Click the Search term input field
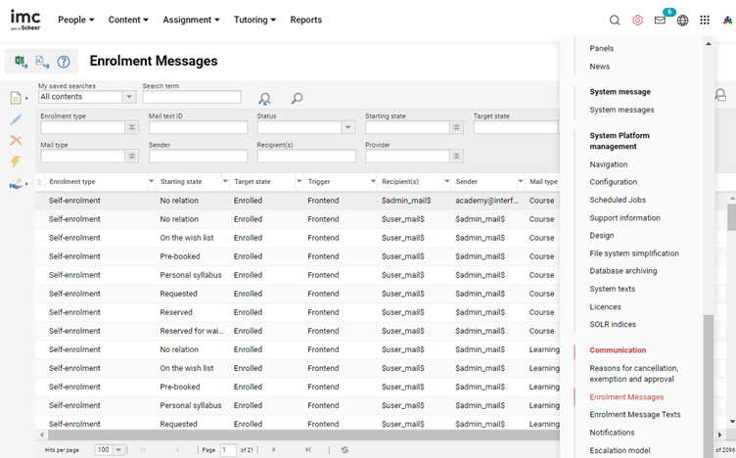 191,97
